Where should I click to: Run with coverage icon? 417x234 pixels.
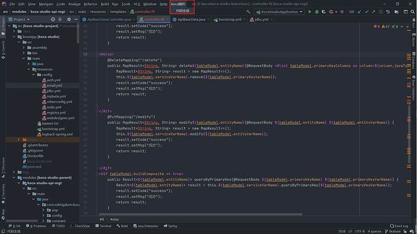324,11
